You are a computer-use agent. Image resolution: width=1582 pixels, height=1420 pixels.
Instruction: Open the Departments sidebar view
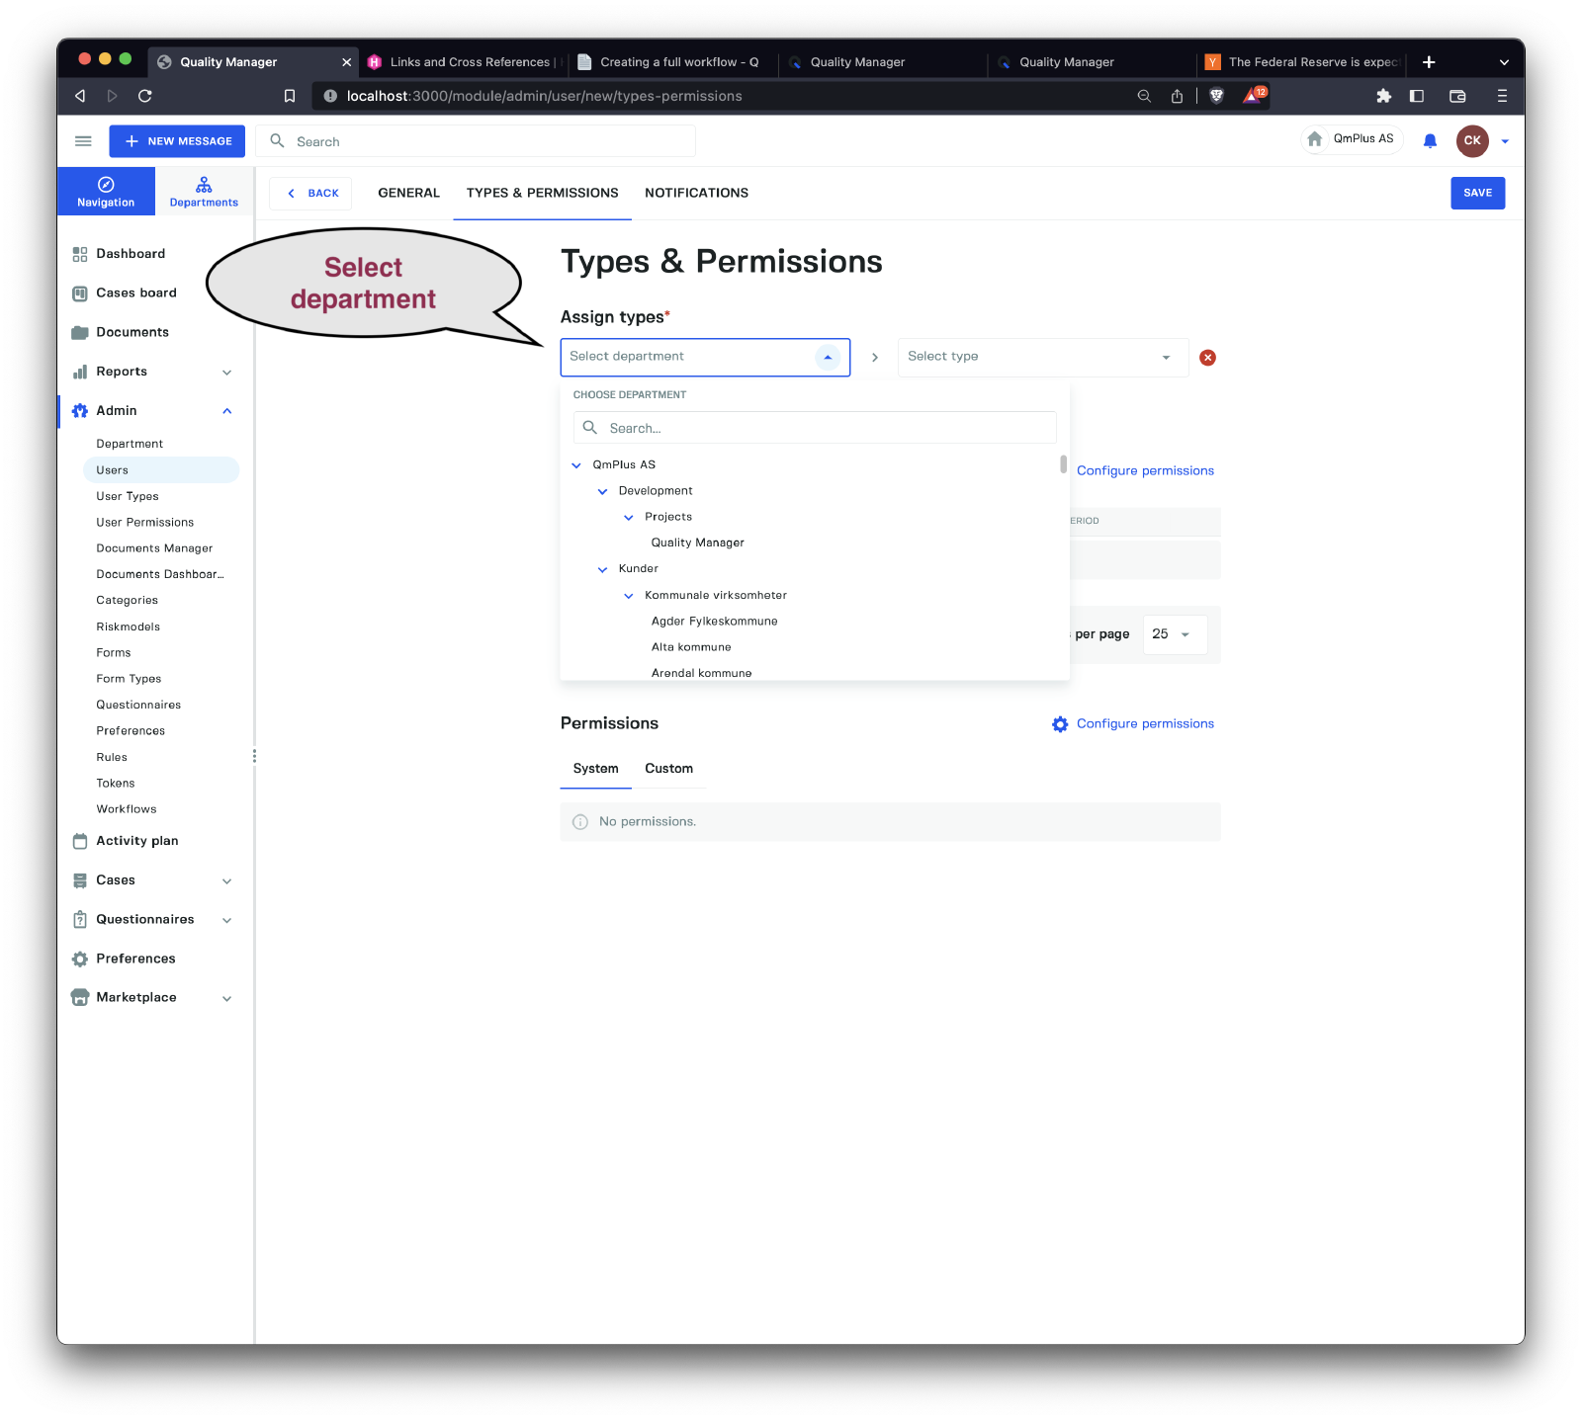coord(204,192)
